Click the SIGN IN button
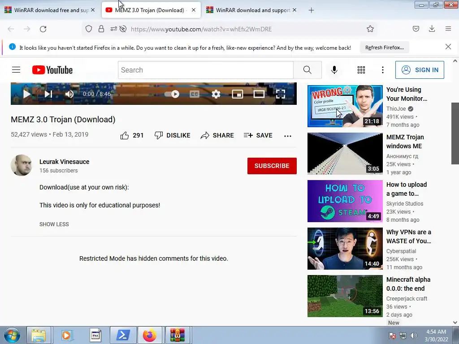This screenshot has width=459, height=344. point(420,70)
